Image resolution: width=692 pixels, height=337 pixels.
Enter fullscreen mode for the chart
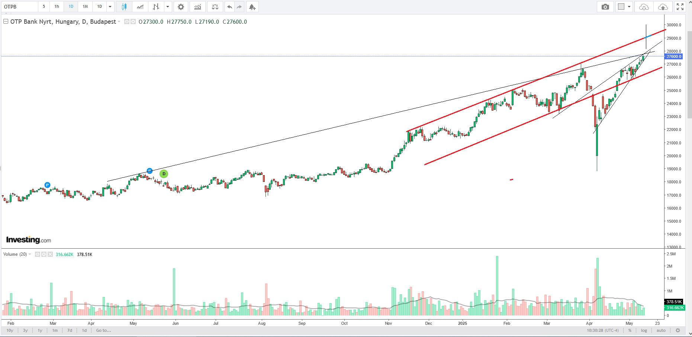pos(680,7)
